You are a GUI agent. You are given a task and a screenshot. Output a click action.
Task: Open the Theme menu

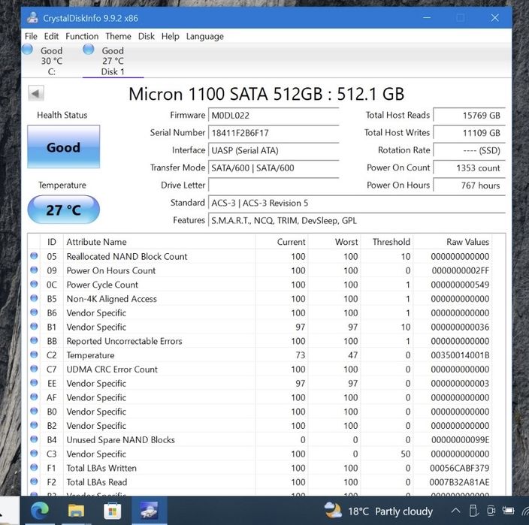[118, 36]
